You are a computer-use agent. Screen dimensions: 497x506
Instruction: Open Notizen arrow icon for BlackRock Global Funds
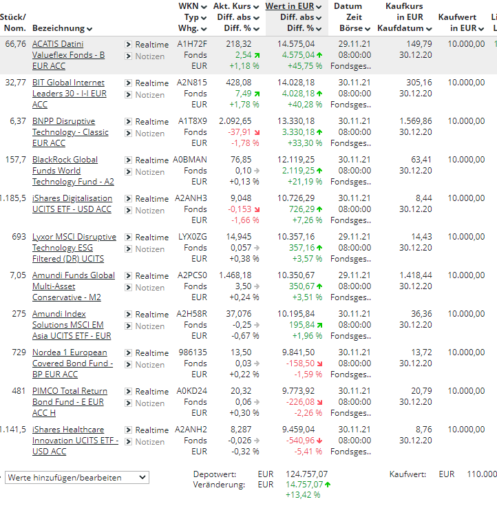[128, 171]
